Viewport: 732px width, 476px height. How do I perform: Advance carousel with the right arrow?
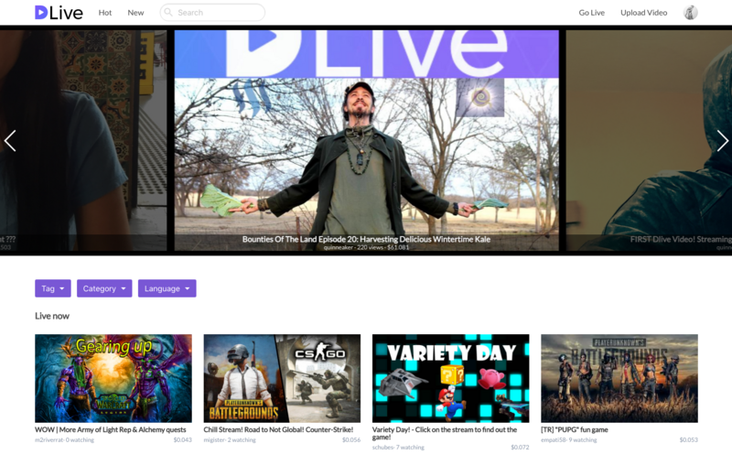(x=722, y=141)
